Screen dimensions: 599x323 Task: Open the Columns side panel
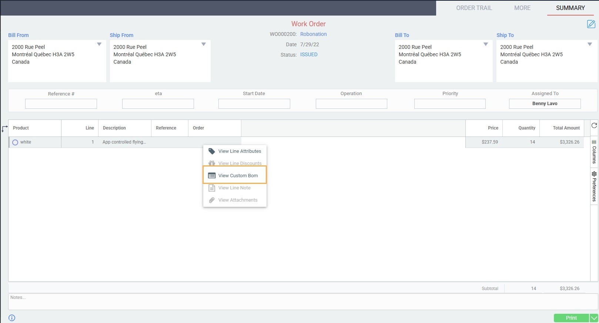click(594, 152)
